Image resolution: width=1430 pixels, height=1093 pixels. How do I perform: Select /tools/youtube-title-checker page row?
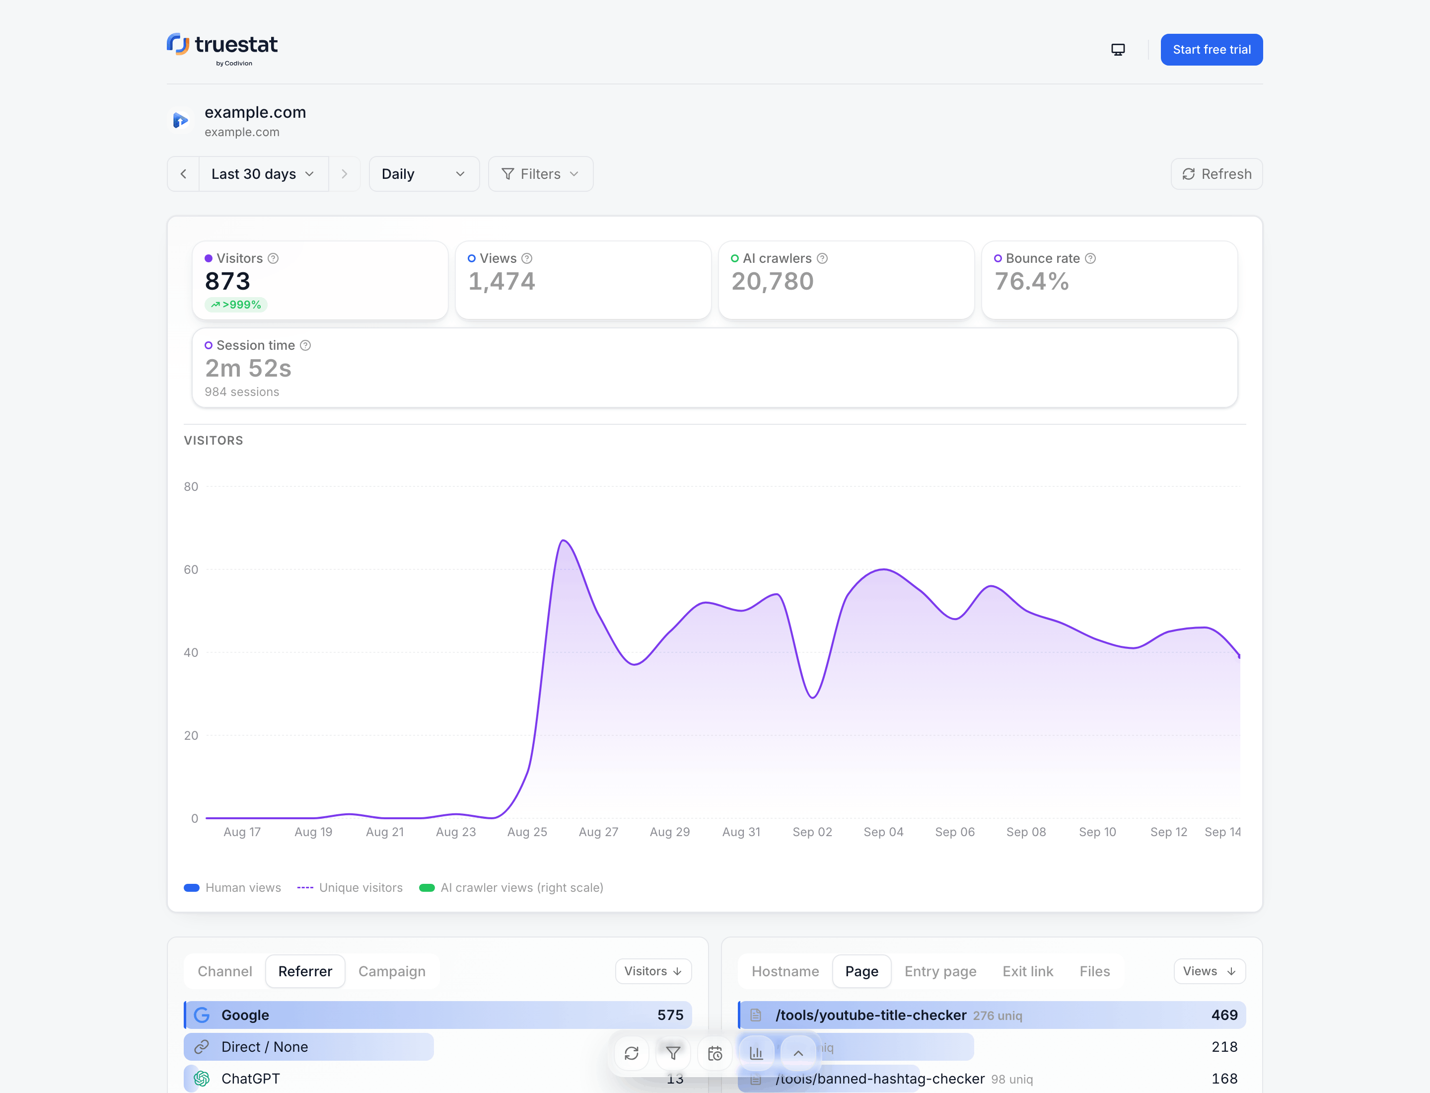[992, 1015]
